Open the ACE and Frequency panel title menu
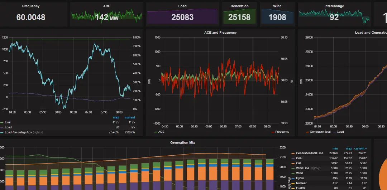The width and height of the screenshot is (387, 190). [220, 33]
